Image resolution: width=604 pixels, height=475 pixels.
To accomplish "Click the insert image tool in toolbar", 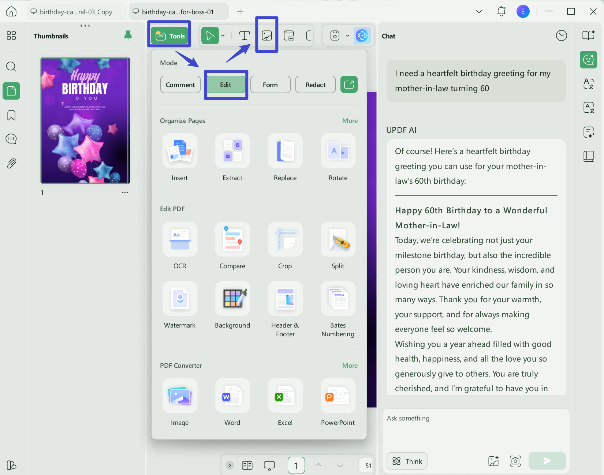I will pyautogui.click(x=267, y=35).
